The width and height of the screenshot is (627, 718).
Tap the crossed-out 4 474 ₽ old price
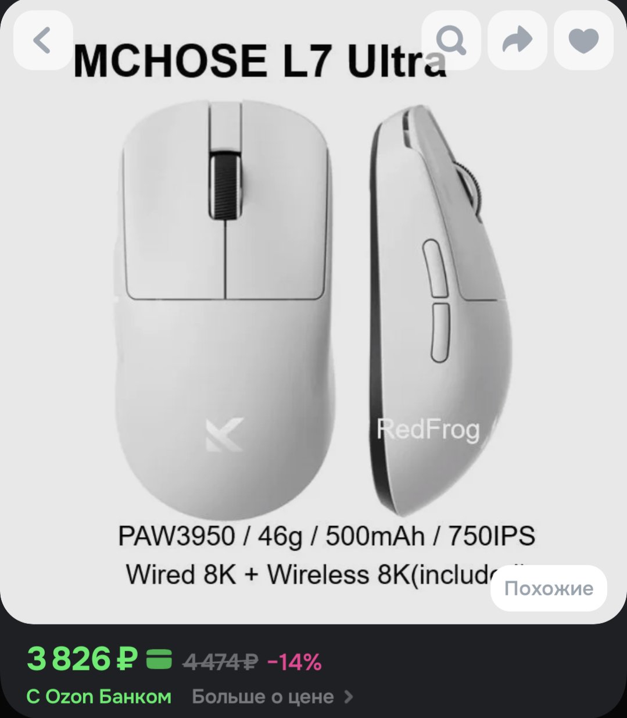[220, 662]
